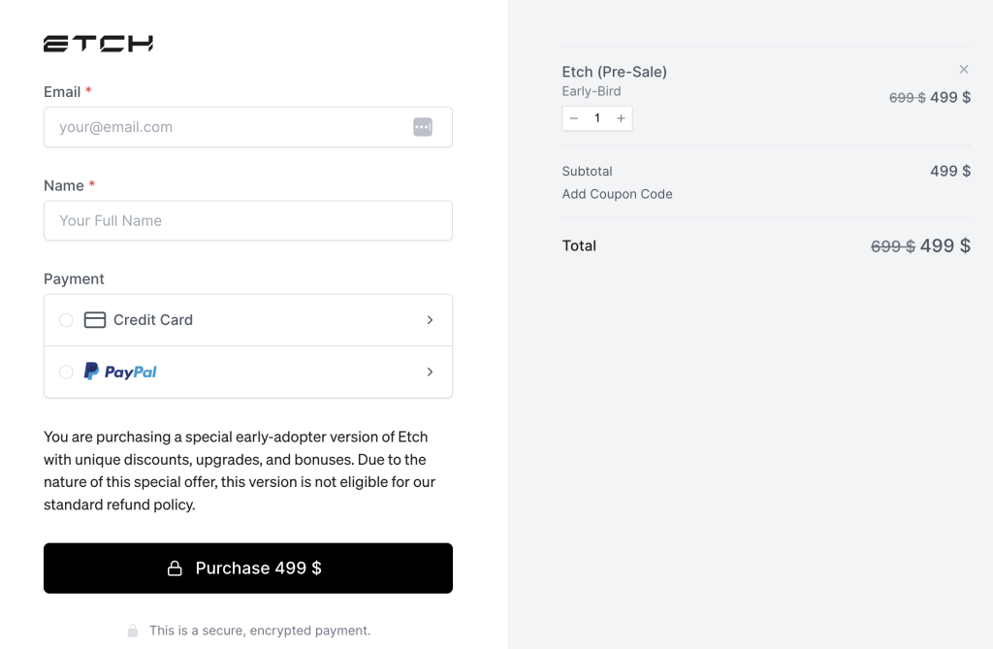Screen dimensions: 993x649
Task: Select the PayPal radio button
Action: 66,372
